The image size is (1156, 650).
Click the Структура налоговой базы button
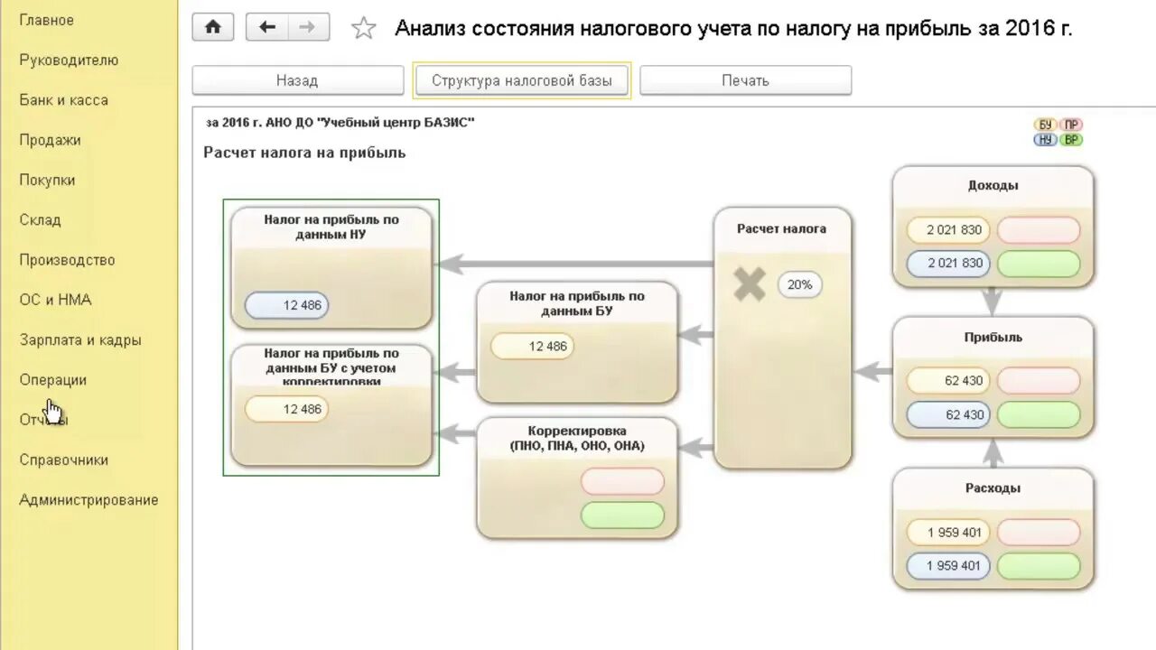(522, 80)
